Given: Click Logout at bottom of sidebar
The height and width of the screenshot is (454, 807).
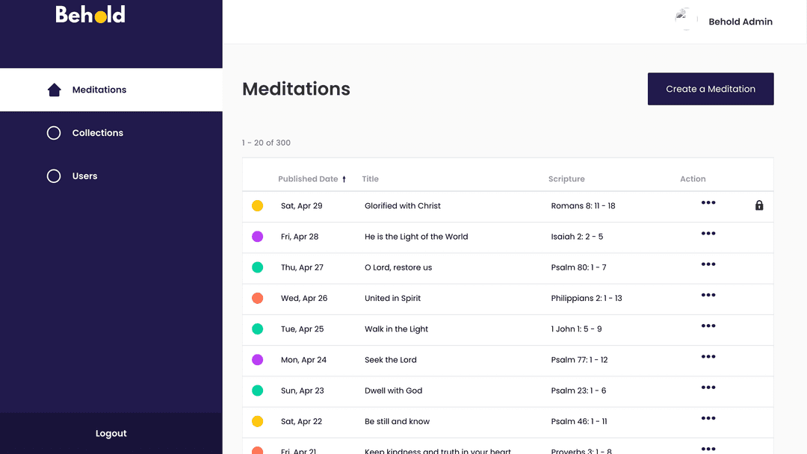Looking at the screenshot, I should point(111,434).
